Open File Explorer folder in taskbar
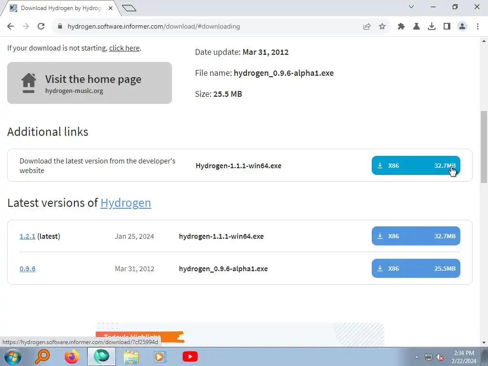This screenshot has width=488, height=366. pos(131,356)
